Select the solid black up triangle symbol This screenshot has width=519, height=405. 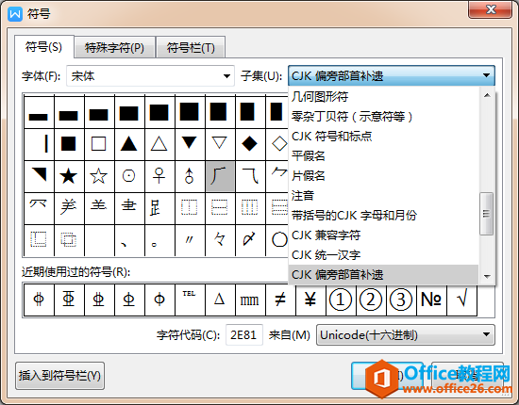click(x=128, y=144)
